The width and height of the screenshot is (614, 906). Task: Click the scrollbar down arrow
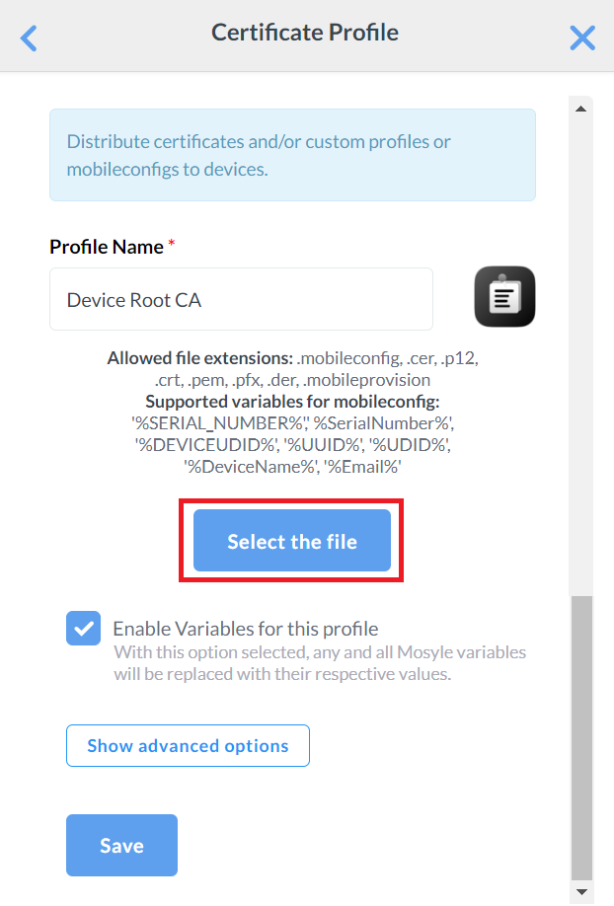click(x=581, y=891)
